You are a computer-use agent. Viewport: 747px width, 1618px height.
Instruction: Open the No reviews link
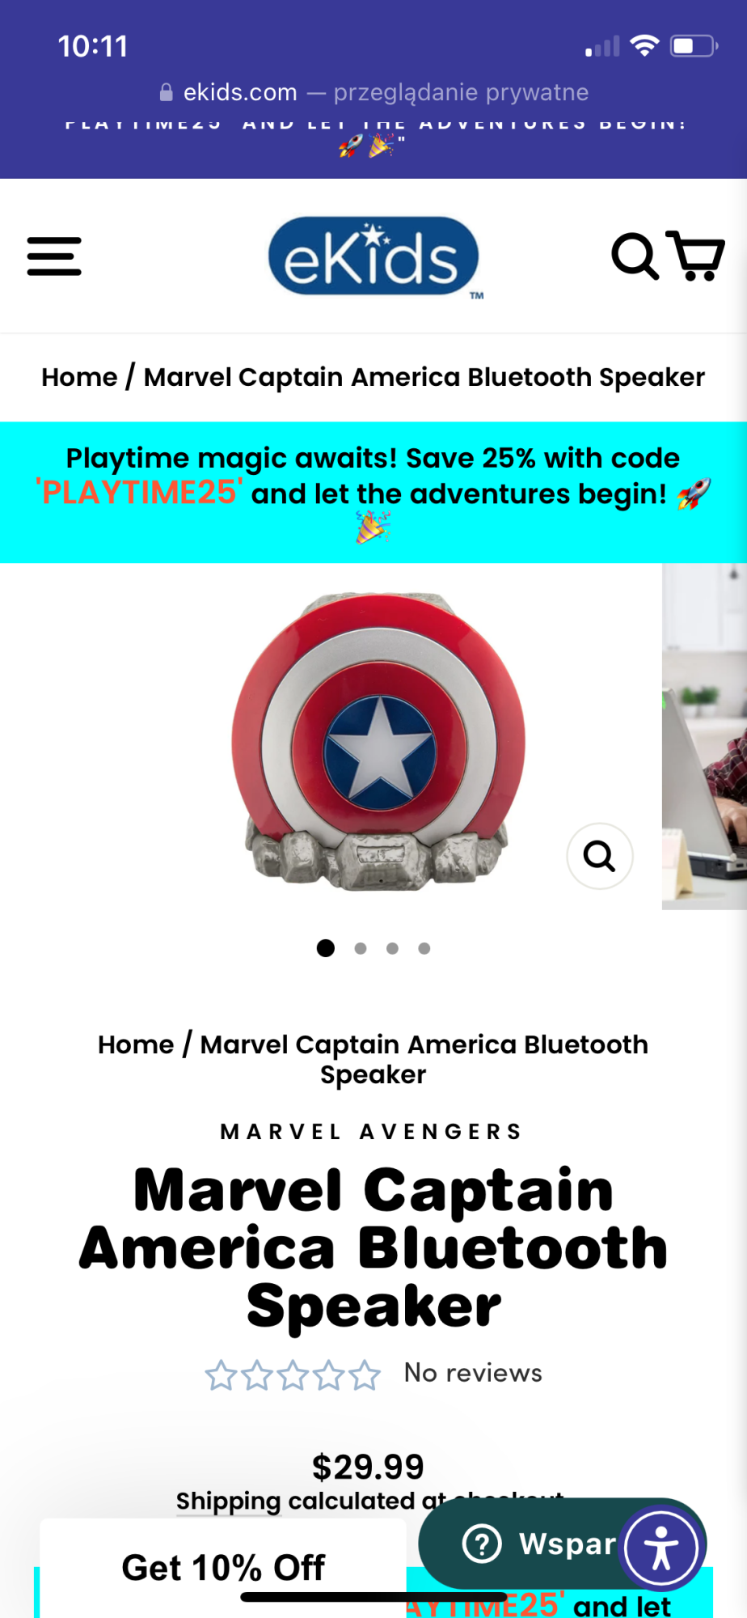(x=473, y=1373)
